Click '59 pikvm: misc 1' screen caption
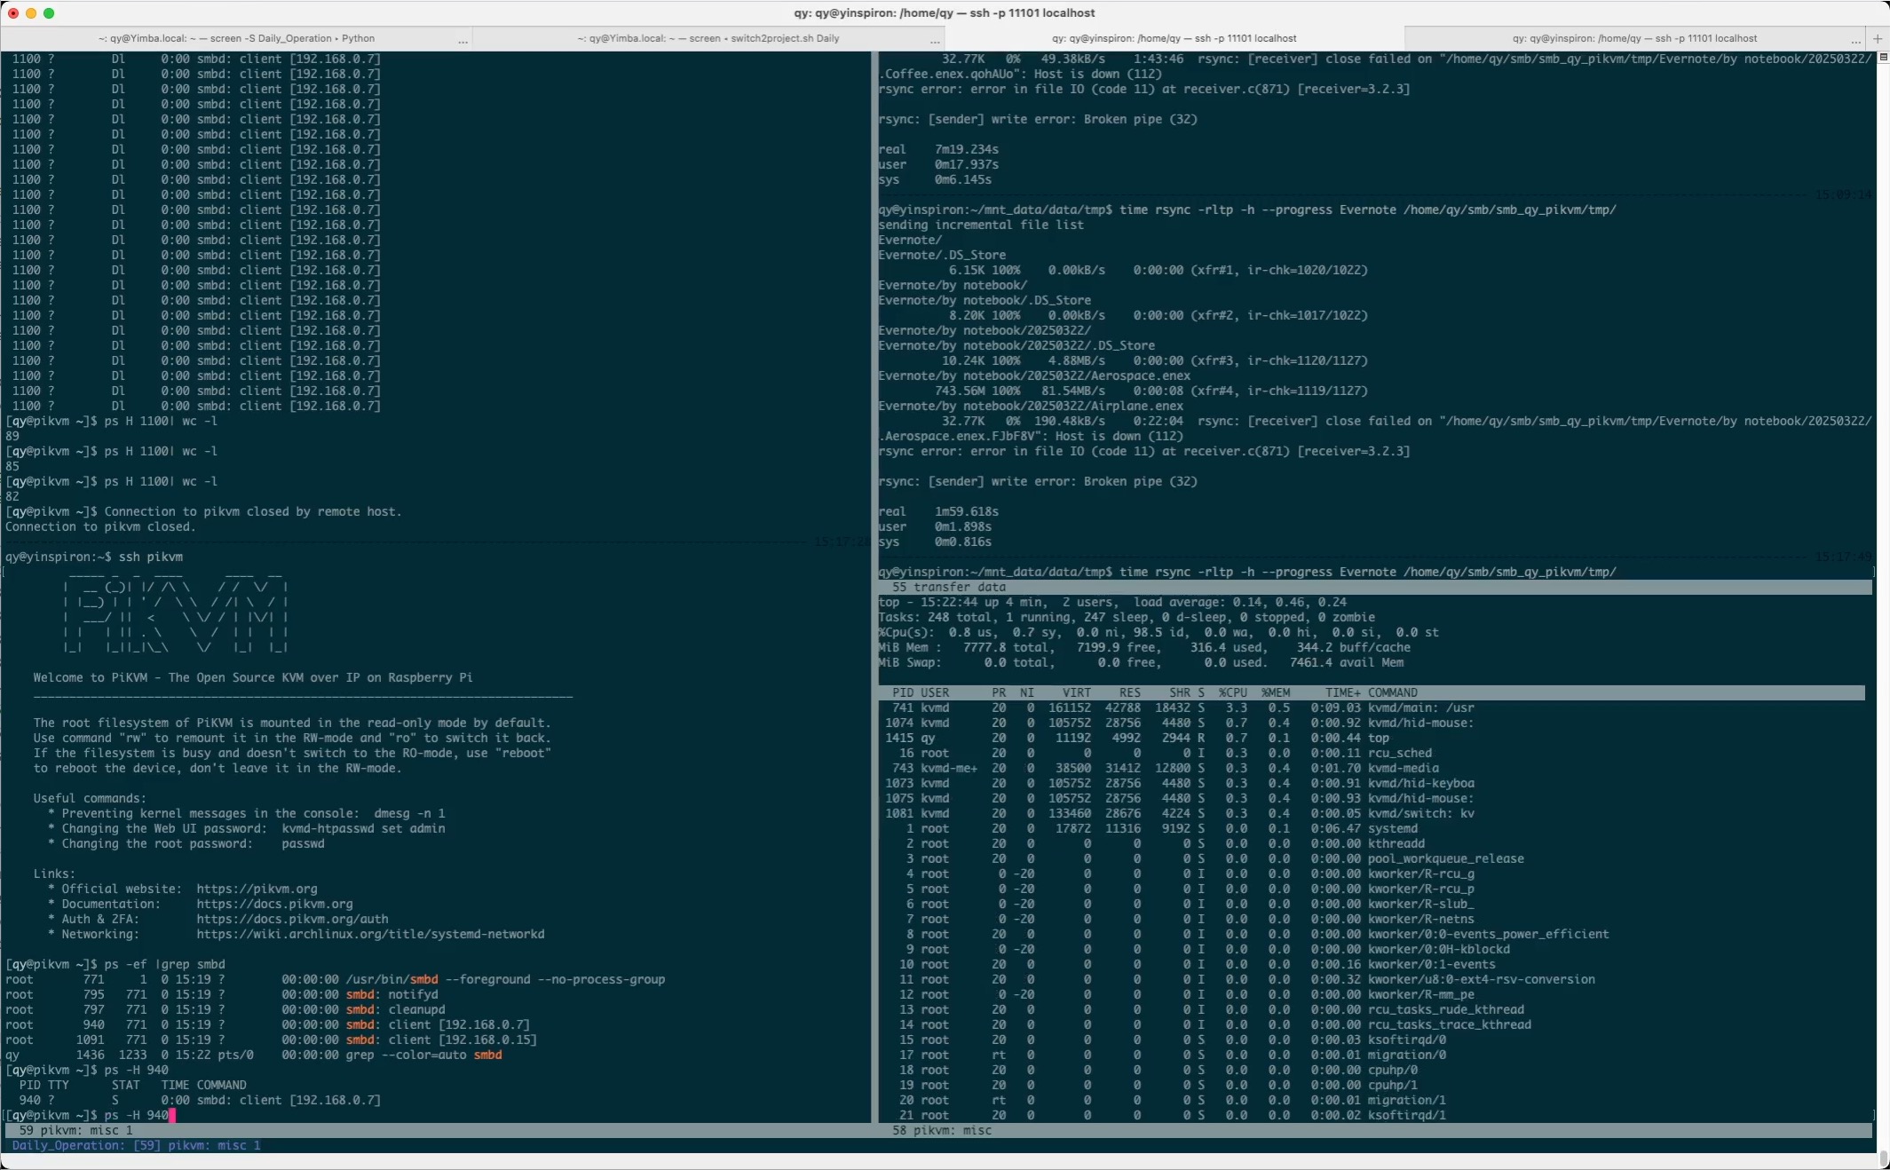Image resolution: width=1890 pixels, height=1170 pixels. 76,1130
